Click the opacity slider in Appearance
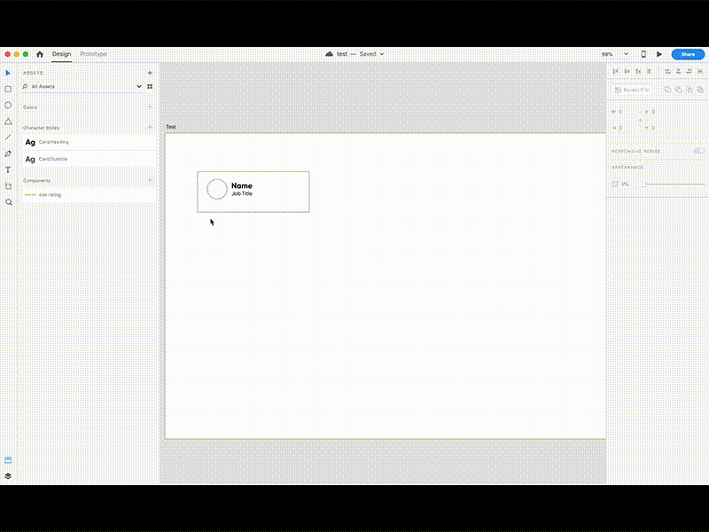The height and width of the screenshot is (532, 709). pos(674,184)
